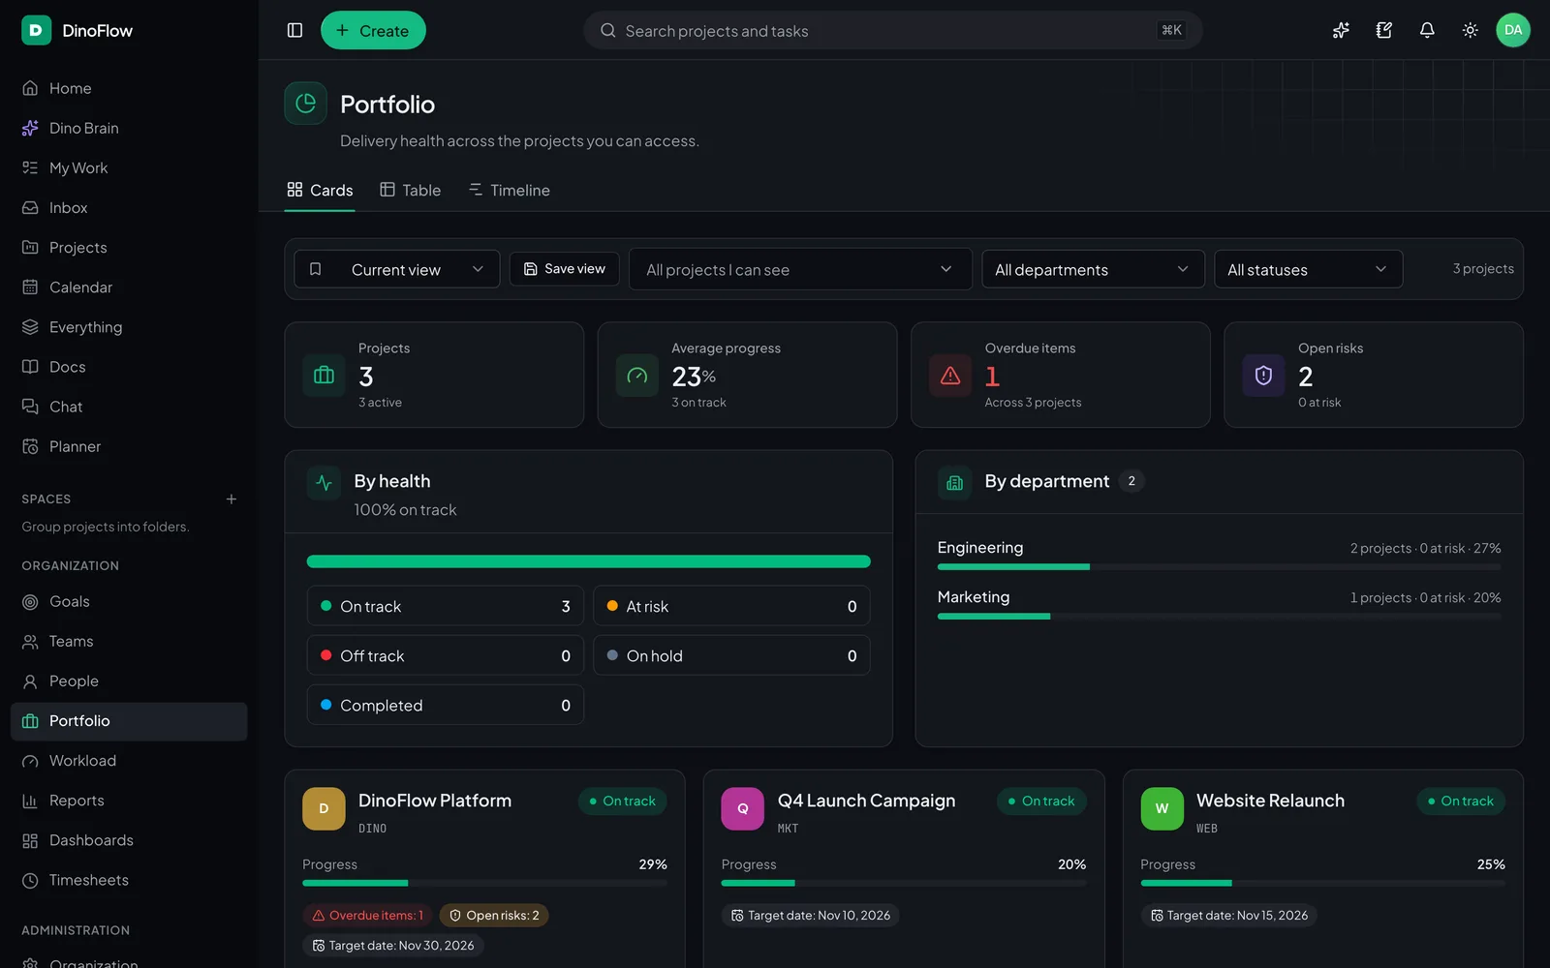This screenshot has width=1550, height=968.
Task: Open Dino Brain in sidebar
Action: point(129,128)
